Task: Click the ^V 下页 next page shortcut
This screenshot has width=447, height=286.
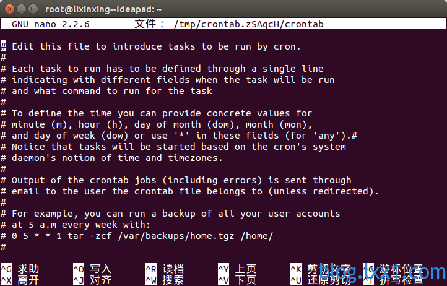Action: [237, 280]
